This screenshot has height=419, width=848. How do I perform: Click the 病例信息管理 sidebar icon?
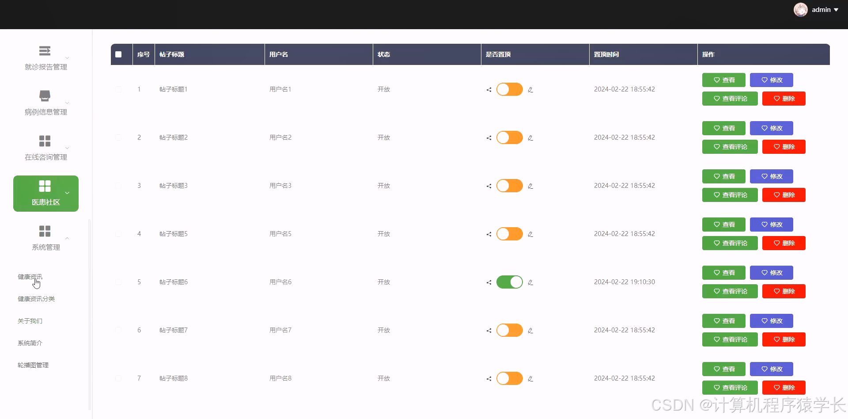click(45, 96)
